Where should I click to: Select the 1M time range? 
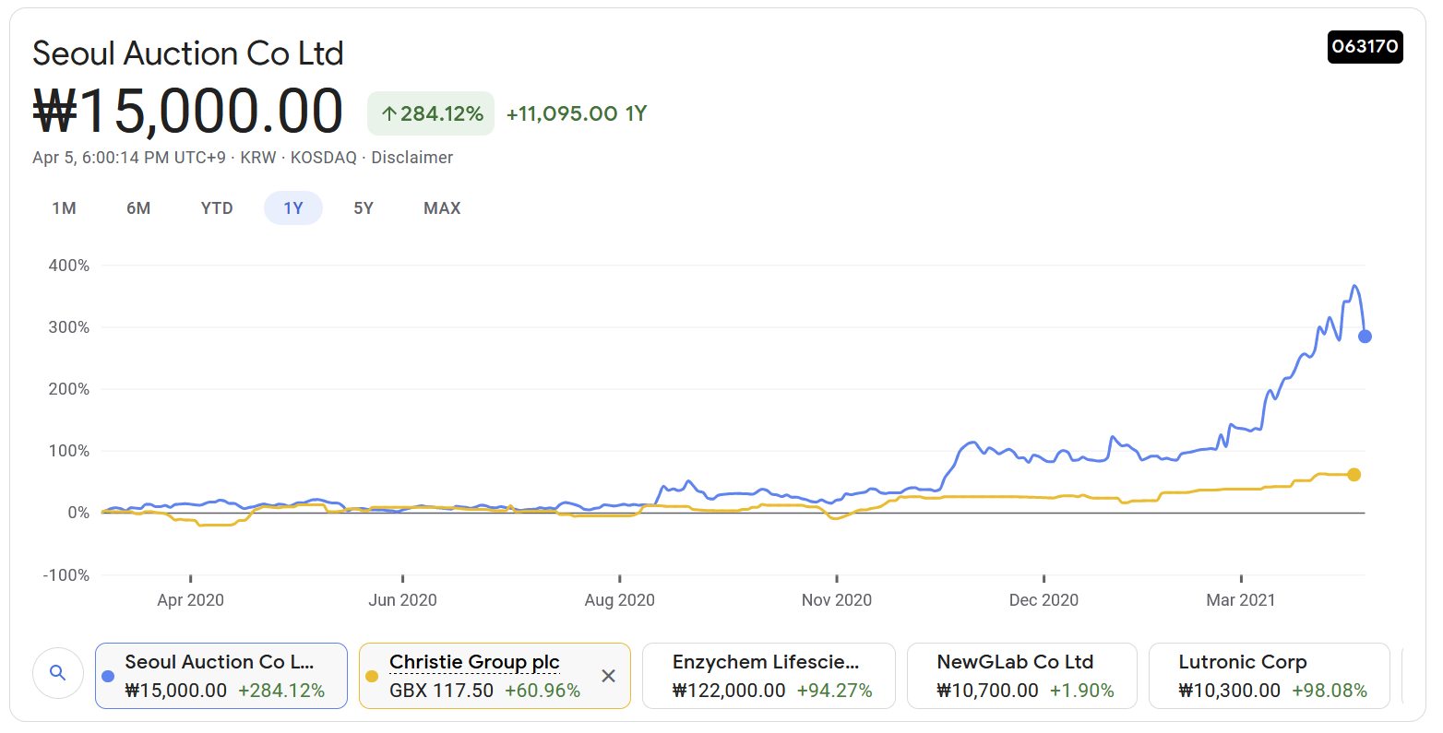(x=64, y=208)
